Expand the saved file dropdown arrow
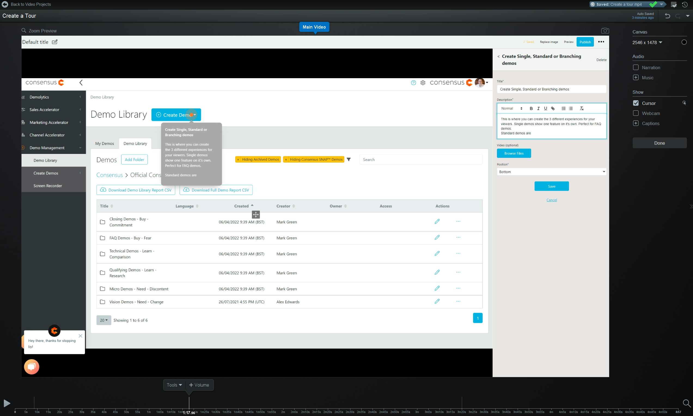 click(x=661, y=4)
